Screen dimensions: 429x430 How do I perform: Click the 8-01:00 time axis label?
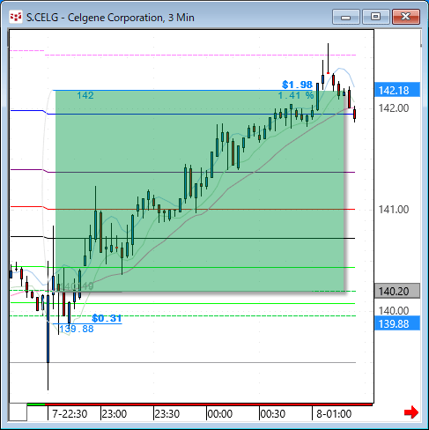point(334,414)
